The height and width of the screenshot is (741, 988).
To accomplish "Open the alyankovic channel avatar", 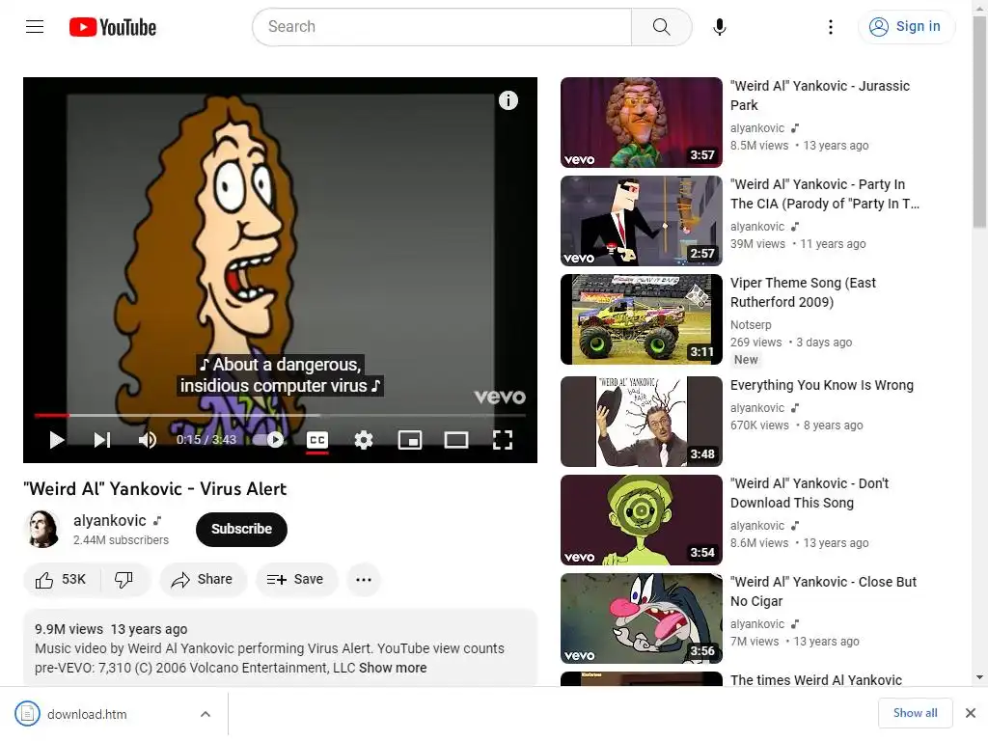I will tap(42, 529).
